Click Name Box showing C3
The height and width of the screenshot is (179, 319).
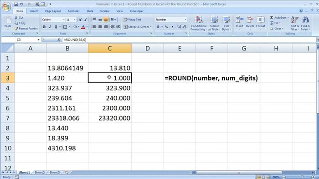pos(19,40)
